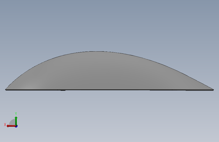
Task: Click the green Y axis arrow of the triad
Action: coord(16,121)
